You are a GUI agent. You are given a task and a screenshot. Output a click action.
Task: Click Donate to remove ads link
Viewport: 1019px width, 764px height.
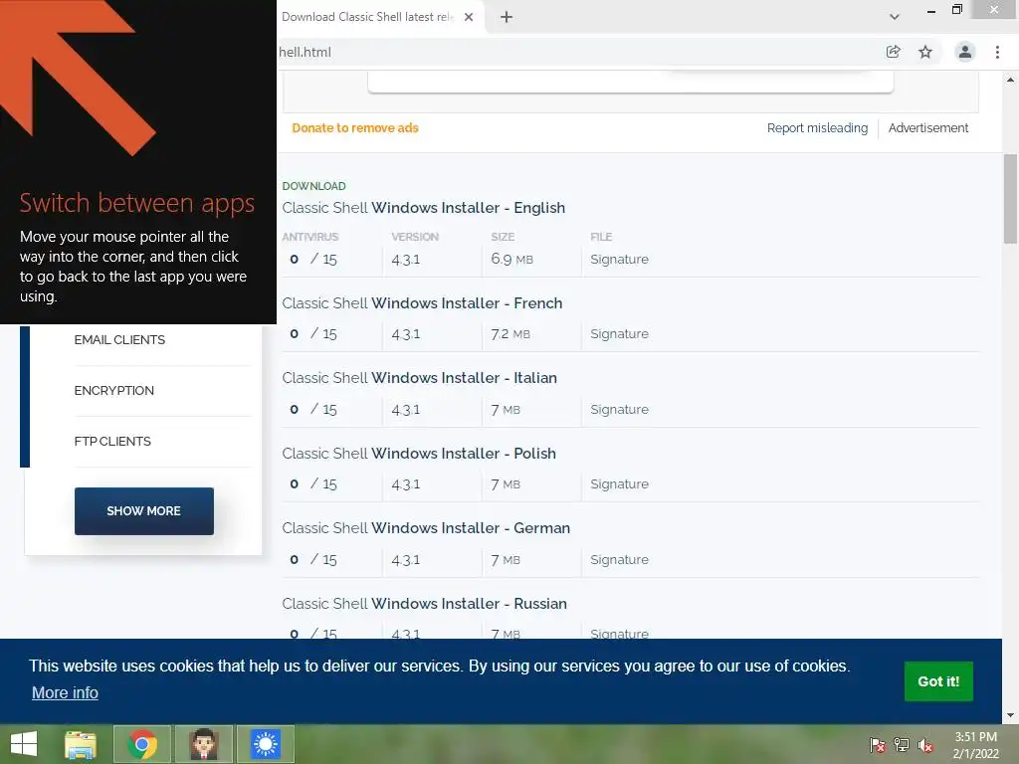click(x=355, y=128)
